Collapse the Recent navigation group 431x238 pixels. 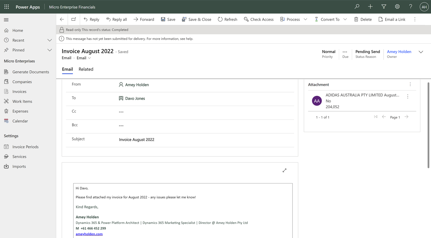[49, 40]
